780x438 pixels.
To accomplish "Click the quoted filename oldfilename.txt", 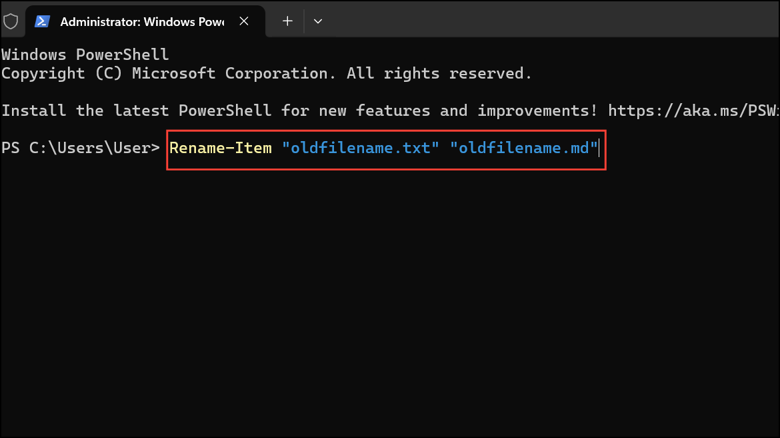I will point(360,148).
